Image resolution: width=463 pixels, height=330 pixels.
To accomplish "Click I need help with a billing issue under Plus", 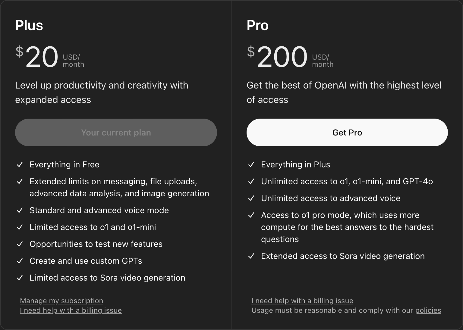I will coord(71,310).
